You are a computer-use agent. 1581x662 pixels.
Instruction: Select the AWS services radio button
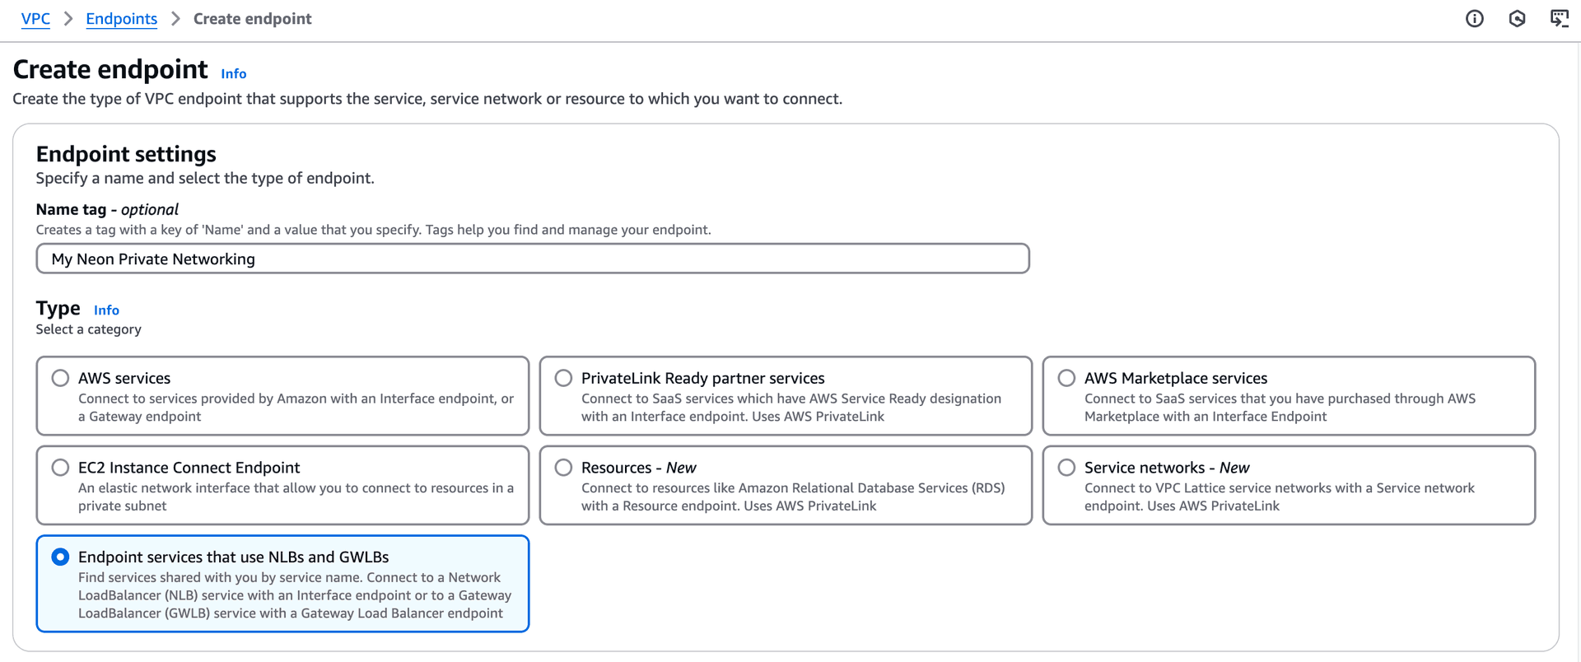(60, 378)
